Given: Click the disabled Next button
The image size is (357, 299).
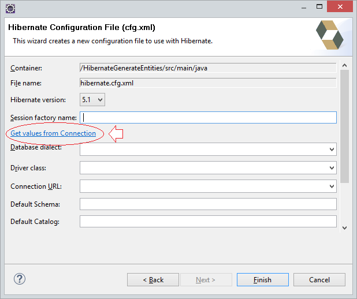Looking at the screenshot, I should pos(206,279).
